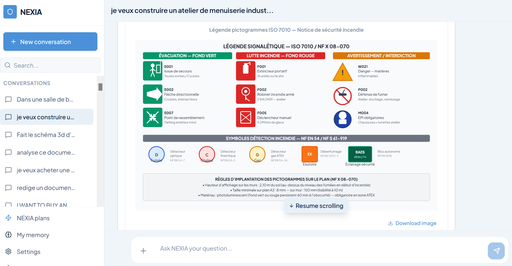512x266 pixels.
Task: Open conversation 'redige un documen...'
Action: (47, 188)
